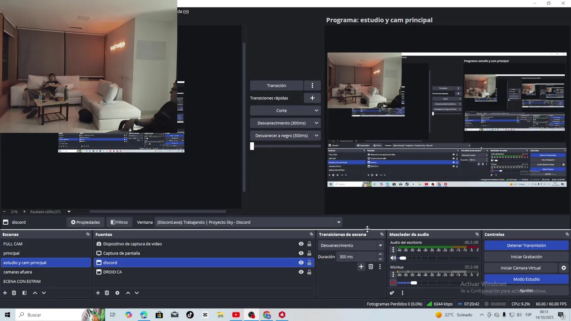Open audio mixer menu next to gears
Viewport: 571px width, 321px height.
pyautogui.click(x=402, y=293)
